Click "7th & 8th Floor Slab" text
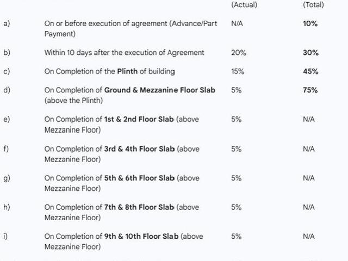The width and height of the screenshot is (348, 261). (x=139, y=207)
